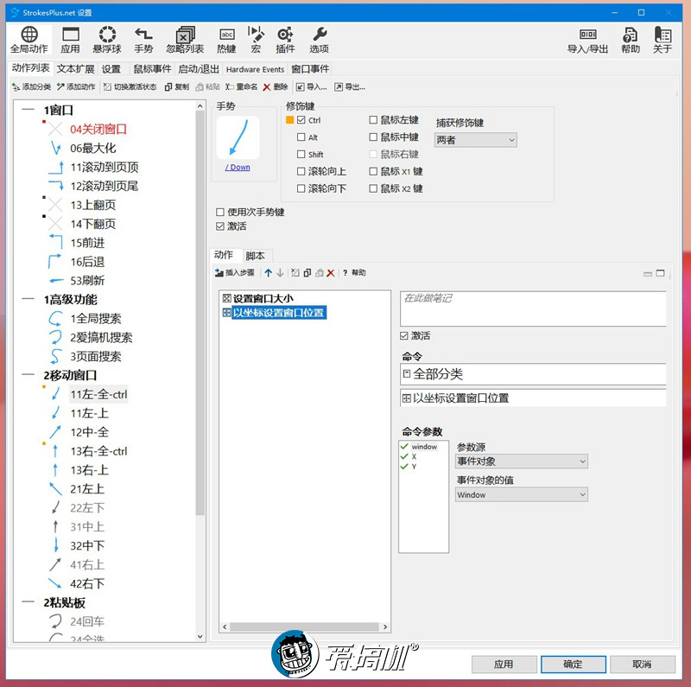Viewport: 691px width, 687px height.
Task: Open the 事件对象的值 dropdown showing Window
Action: [520, 494]
